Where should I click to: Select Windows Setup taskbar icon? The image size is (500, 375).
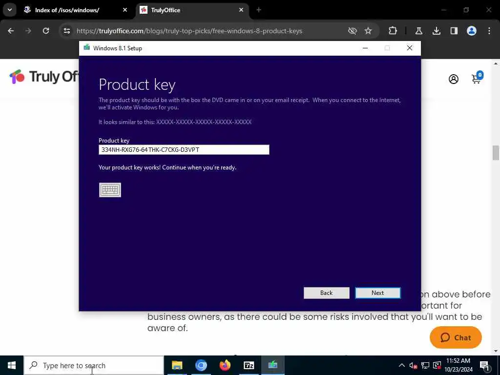[x=272, y=365]
